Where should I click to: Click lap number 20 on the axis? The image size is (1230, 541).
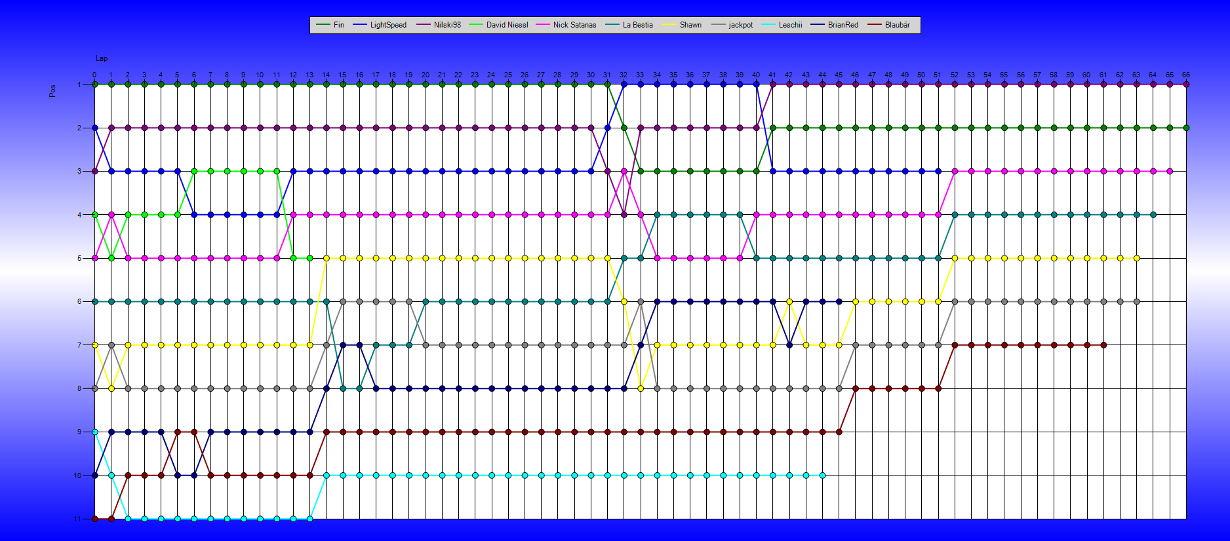[426, 75]
